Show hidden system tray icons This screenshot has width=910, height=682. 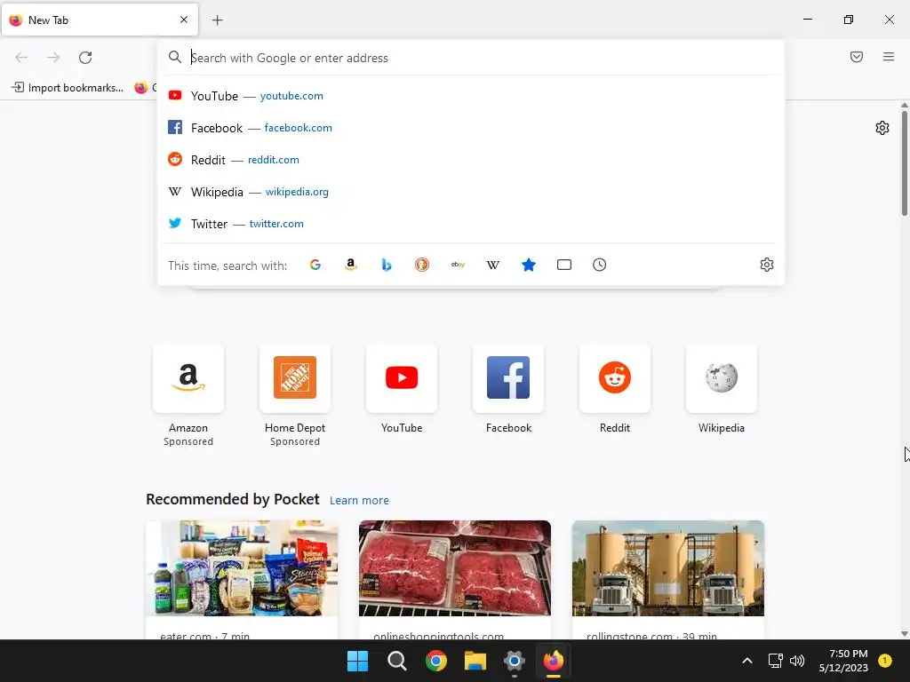point(747,661)
